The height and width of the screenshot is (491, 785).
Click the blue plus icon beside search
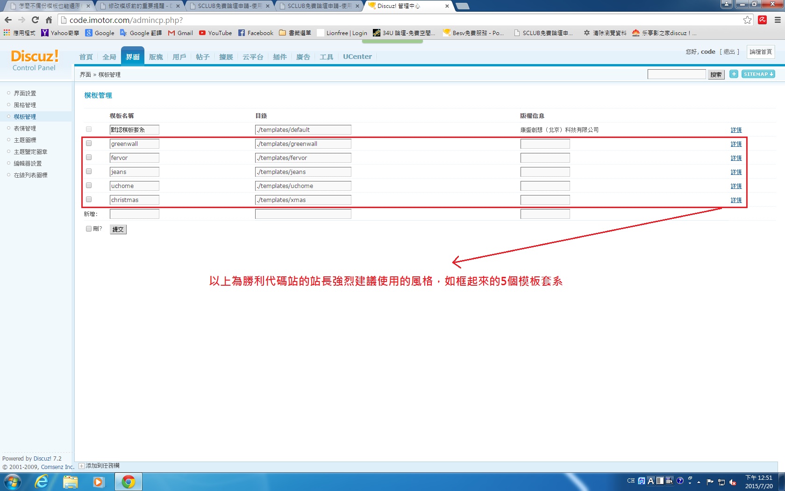734,74
